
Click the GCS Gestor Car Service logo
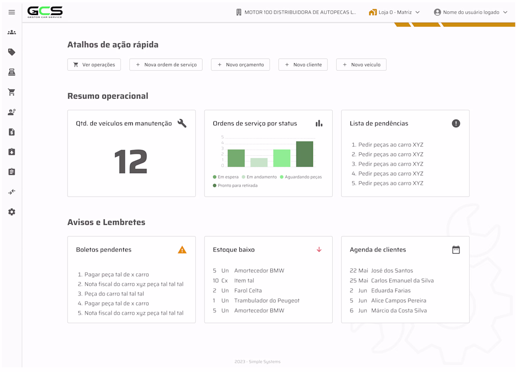pyautogui.click(x=45, y=12)
